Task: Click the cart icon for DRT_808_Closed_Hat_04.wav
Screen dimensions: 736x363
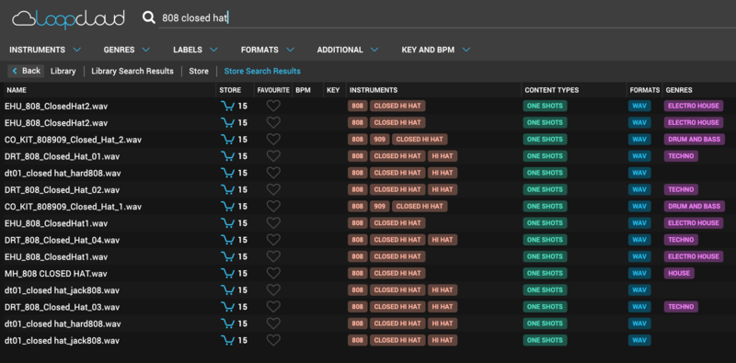Action: pyautogui.click(x=227, y=240)
